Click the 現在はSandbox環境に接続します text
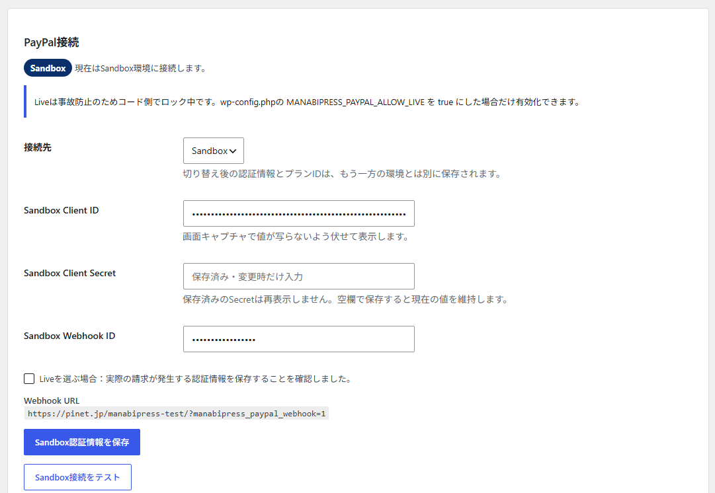Screen dimensions: 715x493 (x=140, y=68)
